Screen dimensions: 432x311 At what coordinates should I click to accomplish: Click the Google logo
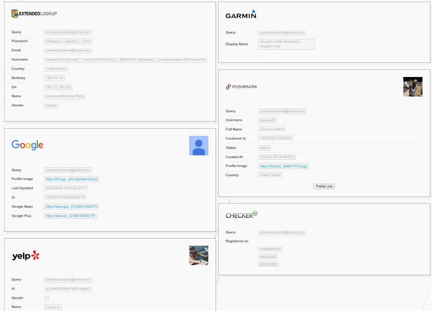(x=27, y=145)
